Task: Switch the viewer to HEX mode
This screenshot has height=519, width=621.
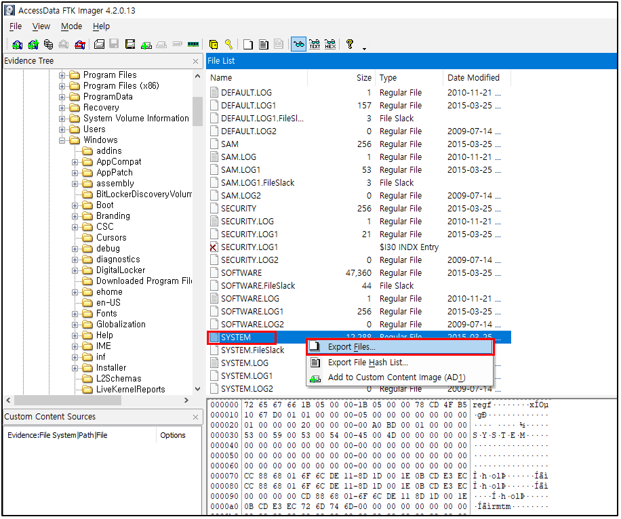Action: pyautogui.click(x=330, y=44)
